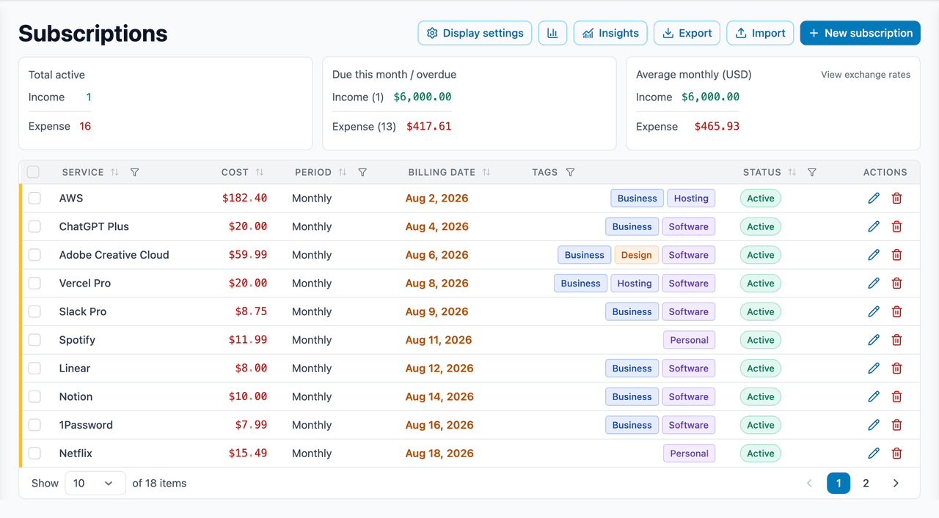Viewport: 939px width, 518px height.
Task: Open the items-per-page dropdown showing 10
Action: click(95, 483)
